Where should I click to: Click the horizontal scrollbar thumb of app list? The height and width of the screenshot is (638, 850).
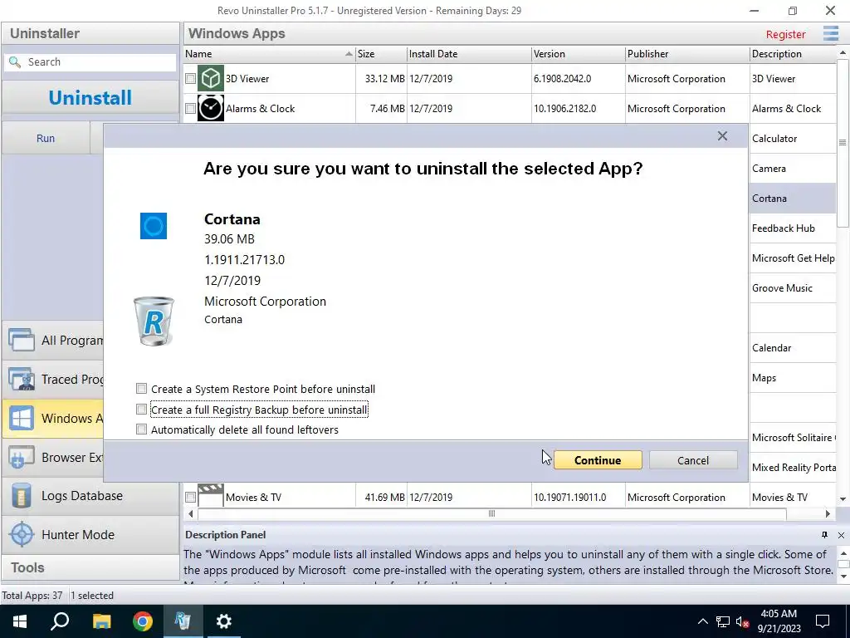pyautogui.click(x=491, y=513)
